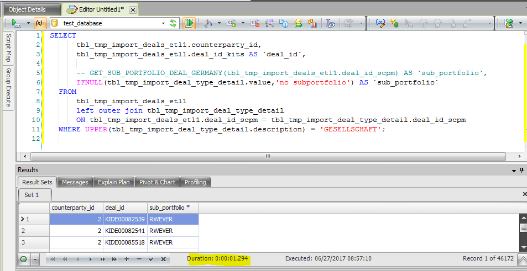The height and width of the screenshot is (271, 527).
Task: Go to last record in grid navigator
Action: [114, 259]
